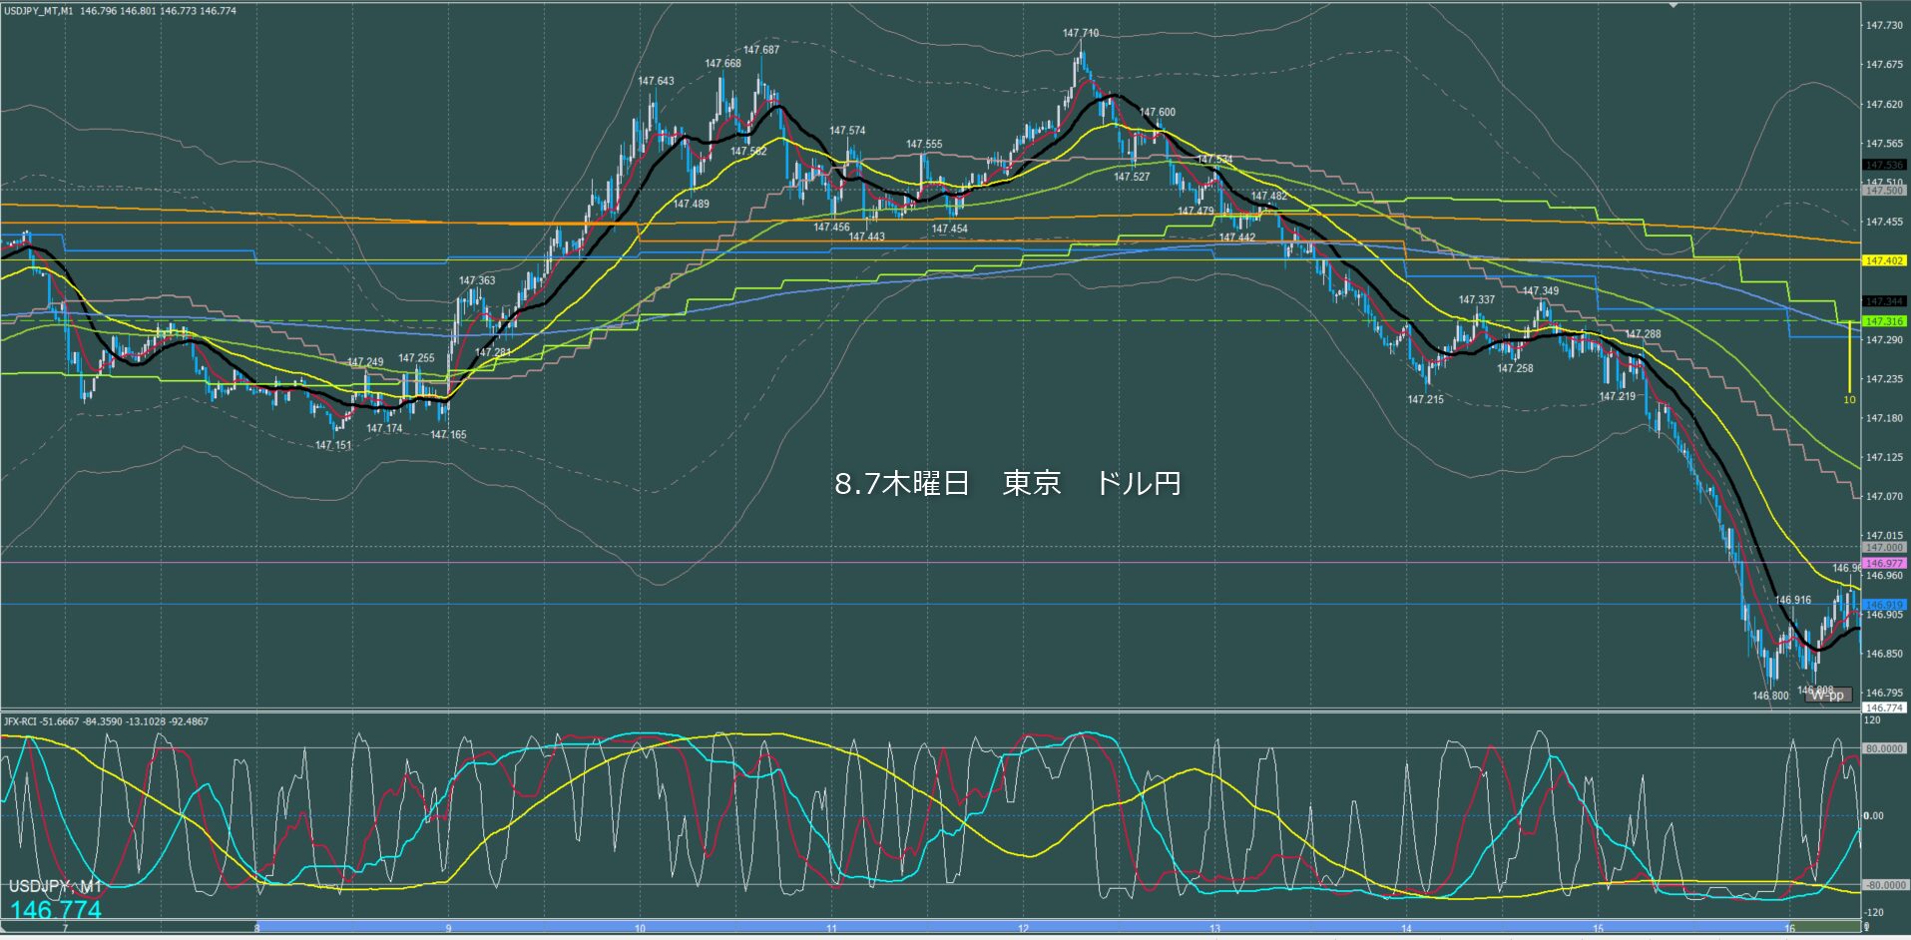Click the hour 12 mark on time axis
Image resolution: width=1911 pixels, height=940 pixels.
click(1024, 929)
